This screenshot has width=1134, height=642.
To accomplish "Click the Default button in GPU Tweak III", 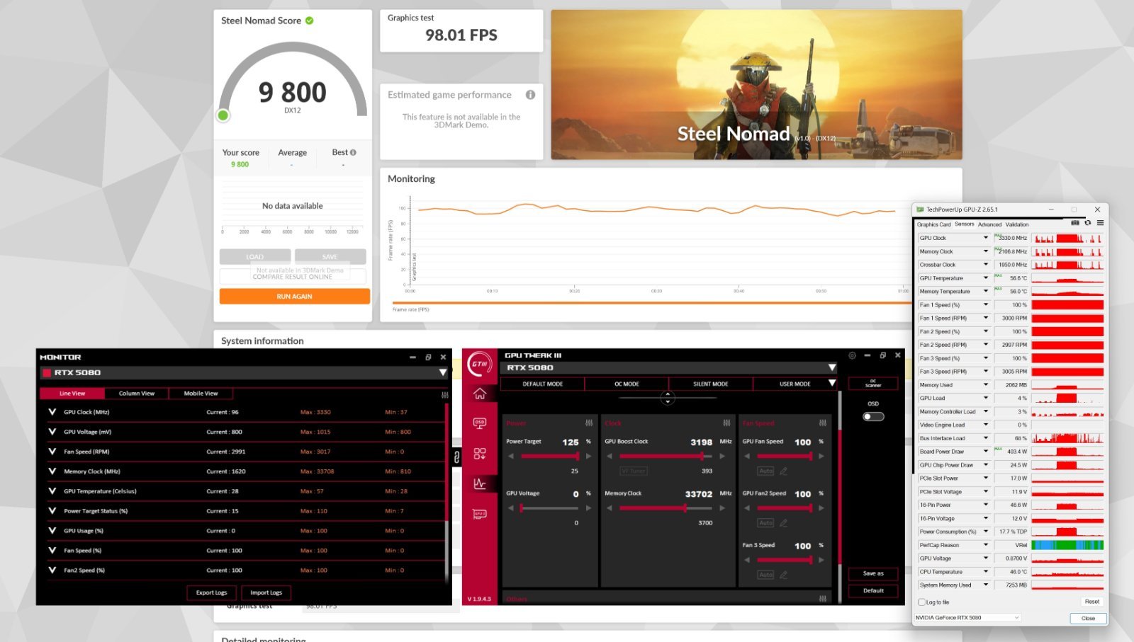I will [873, 590].
